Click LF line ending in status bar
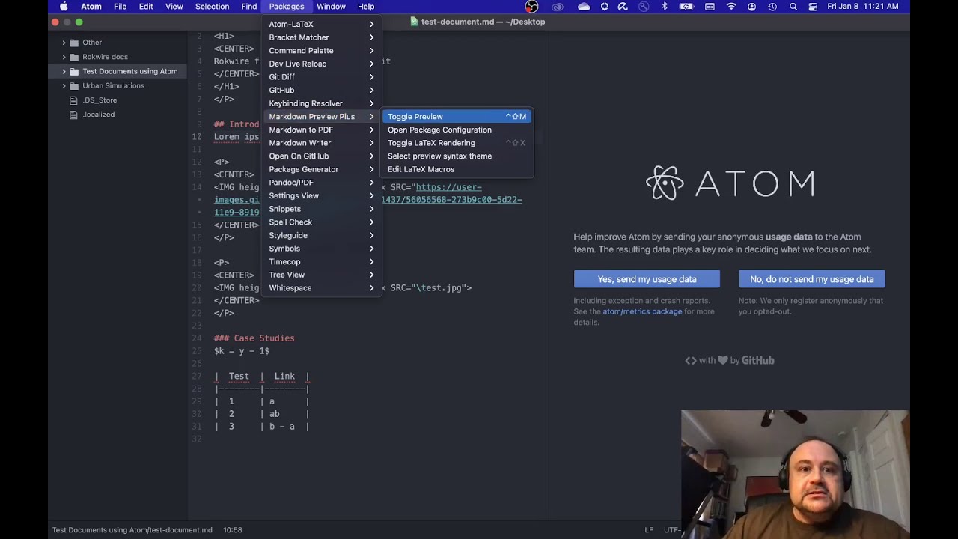The width and height of the screenshot is (958, 539). point(649,530)
